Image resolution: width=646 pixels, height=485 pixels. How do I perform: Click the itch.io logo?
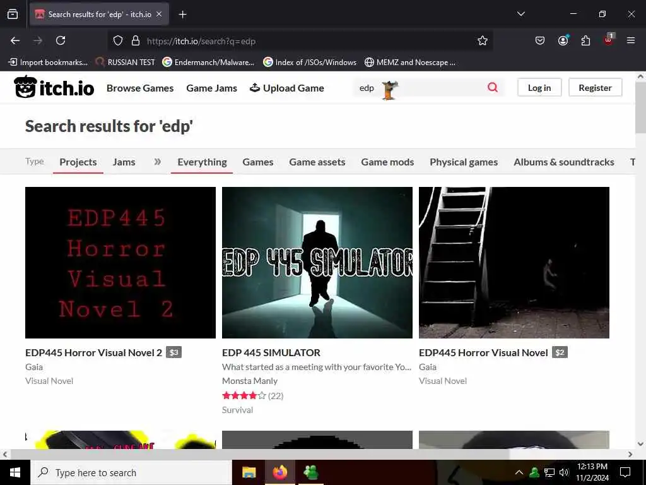point(54,87)
